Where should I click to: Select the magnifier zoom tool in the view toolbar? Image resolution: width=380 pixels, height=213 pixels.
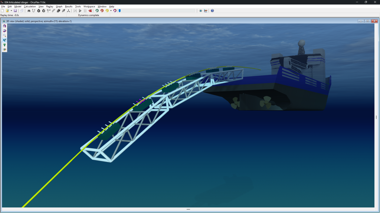coord(5,35)
